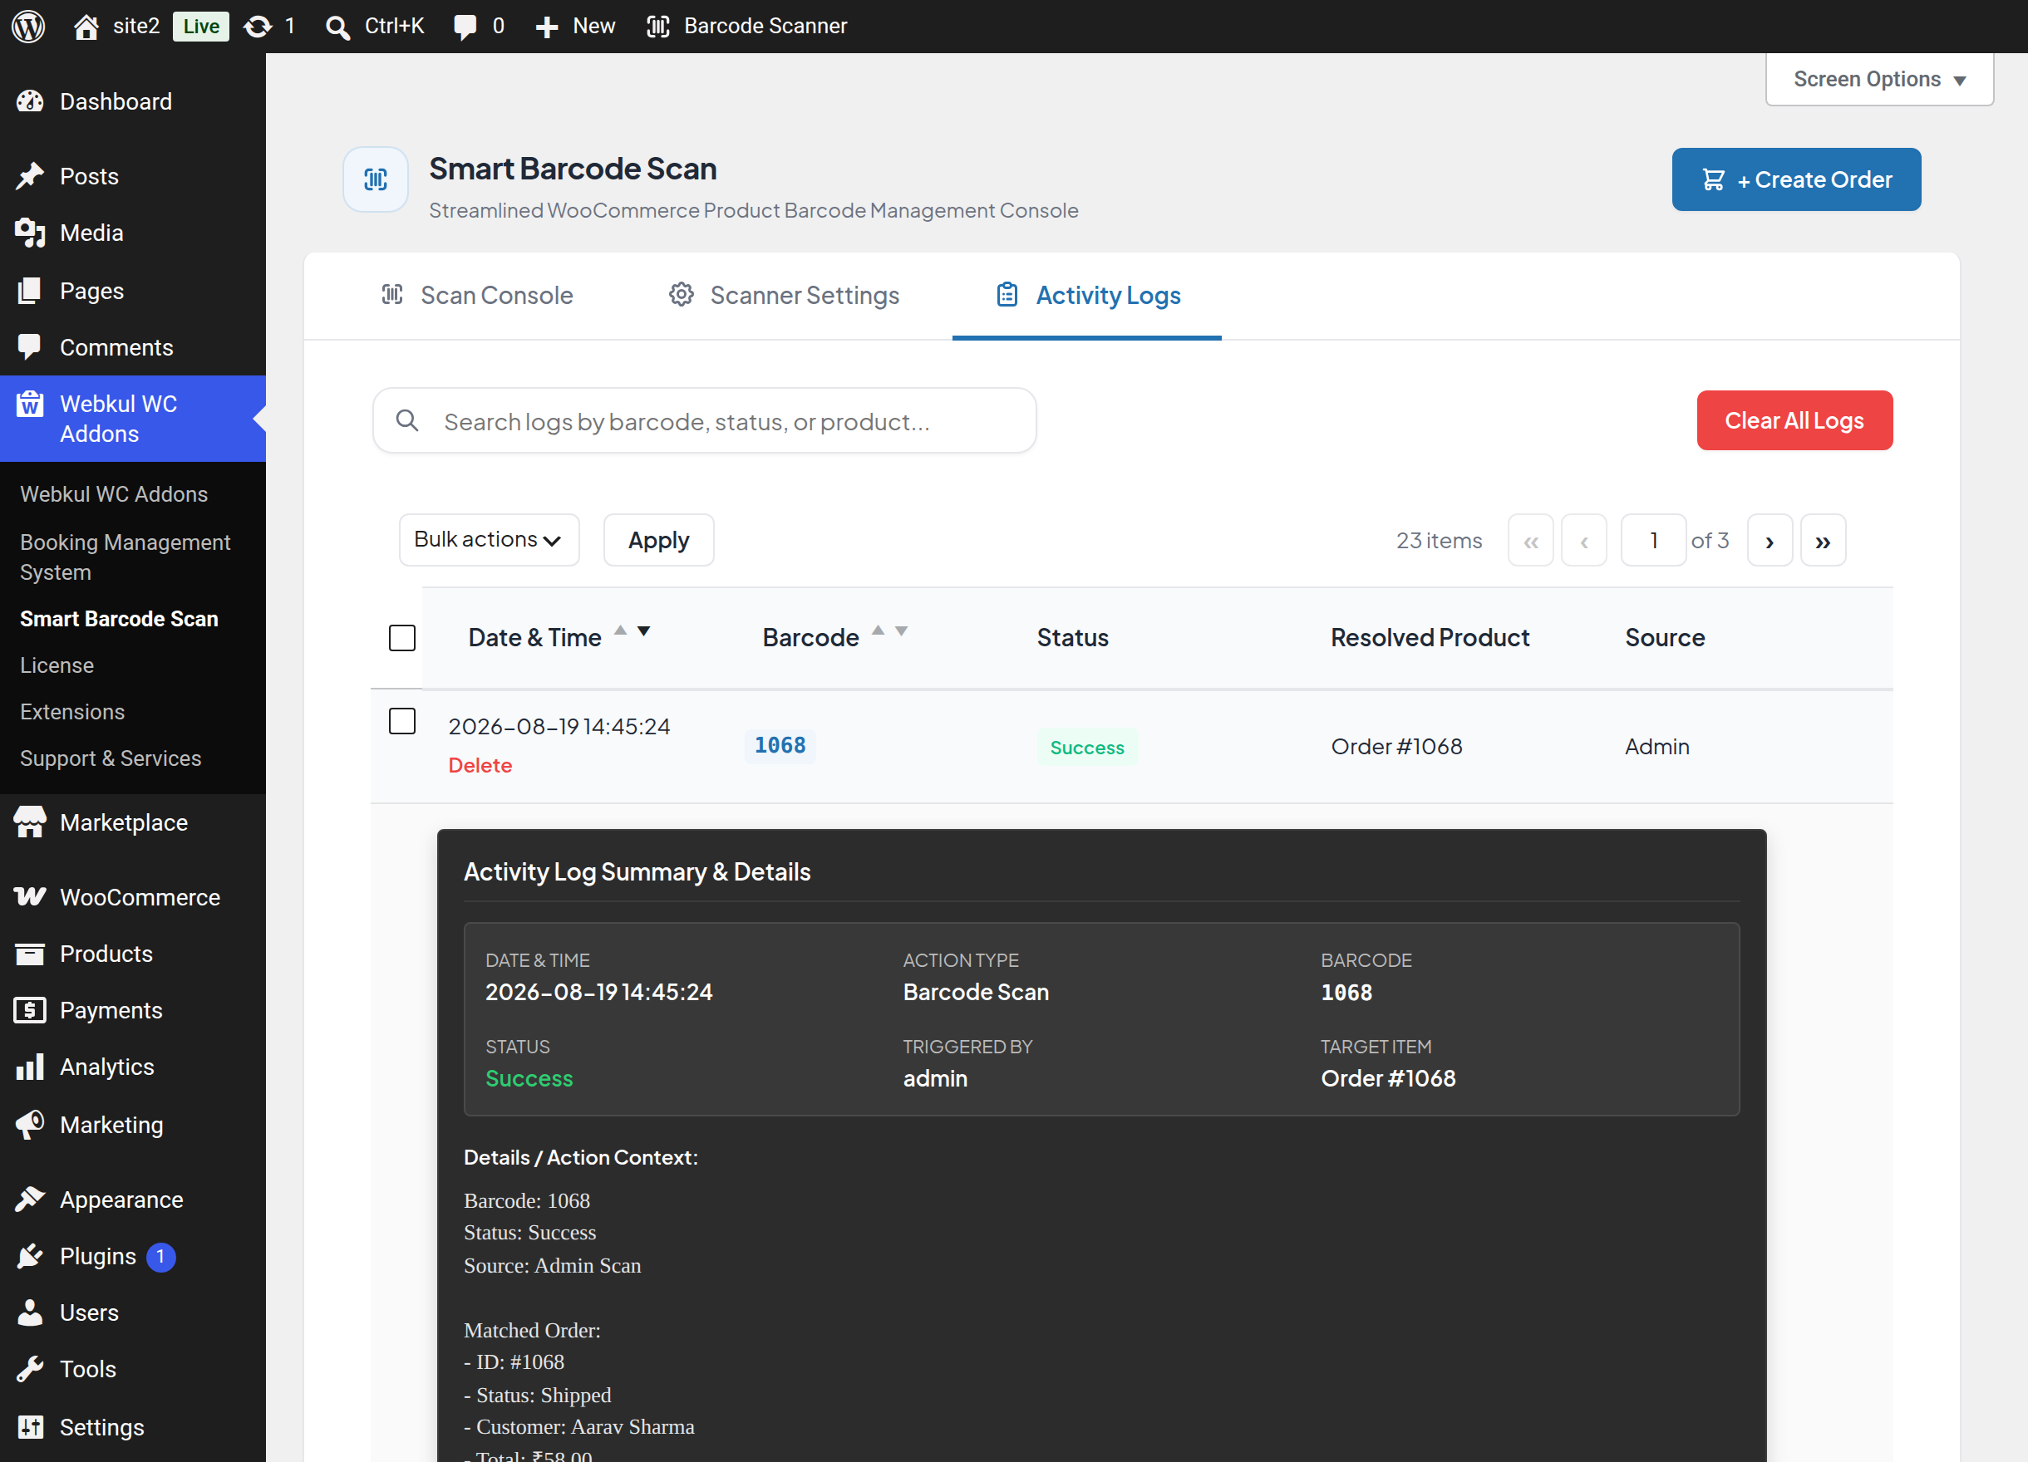Click the Plugins plug icon
2028x1462 pixels.
click(30, 1255)
